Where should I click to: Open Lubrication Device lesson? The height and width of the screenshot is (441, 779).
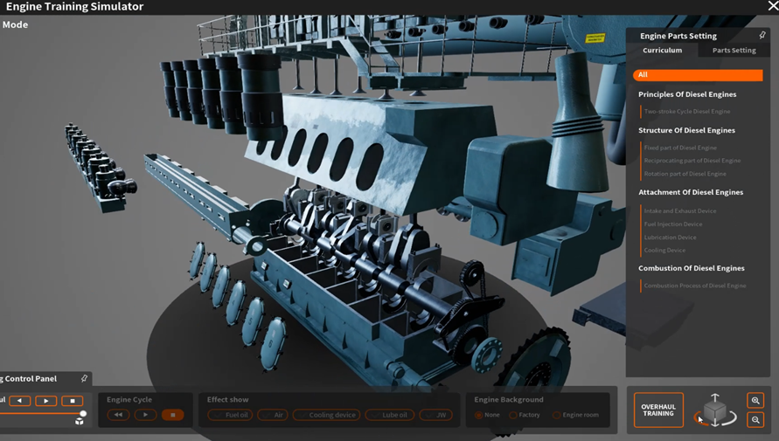(x=671, y=238)
